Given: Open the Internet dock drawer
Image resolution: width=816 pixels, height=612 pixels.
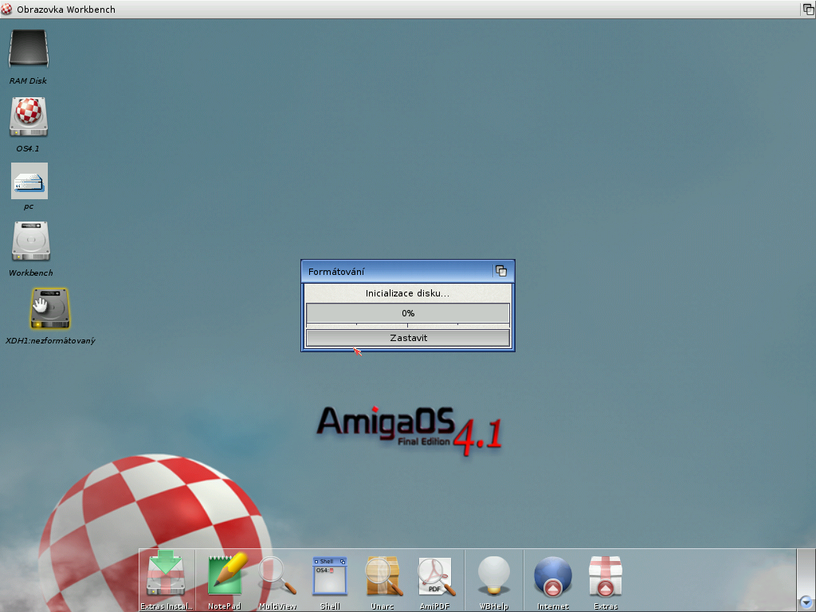Looking at the screenshot, I should [x=553, y=578].
